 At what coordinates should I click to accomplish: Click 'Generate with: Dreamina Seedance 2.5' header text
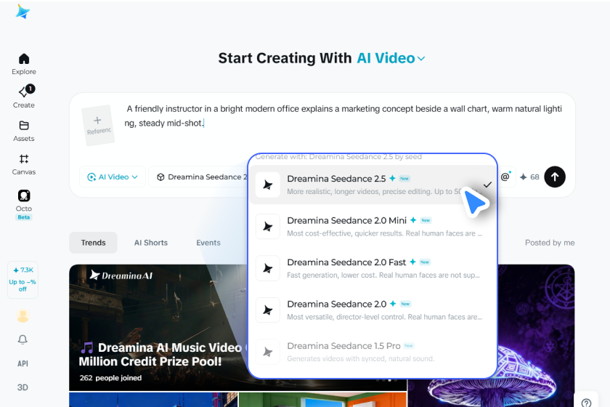tap(338, 156)
